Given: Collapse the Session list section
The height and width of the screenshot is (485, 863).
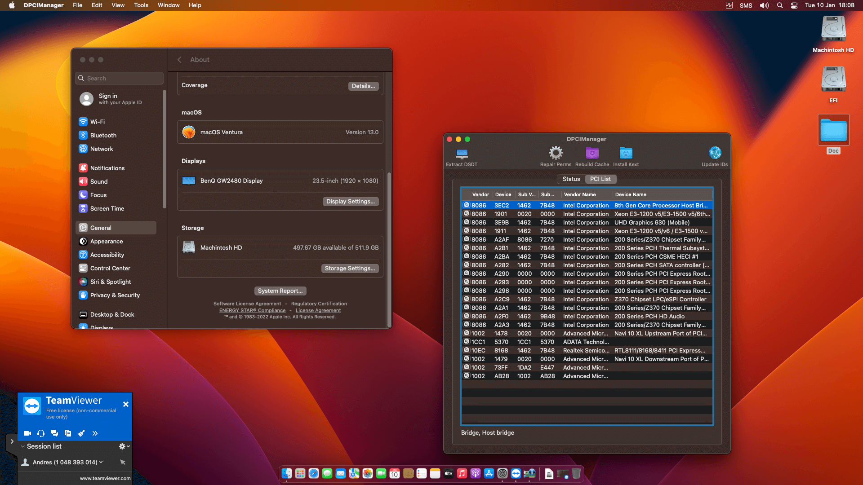Looking at the screenshot, I should pos(23,446).
